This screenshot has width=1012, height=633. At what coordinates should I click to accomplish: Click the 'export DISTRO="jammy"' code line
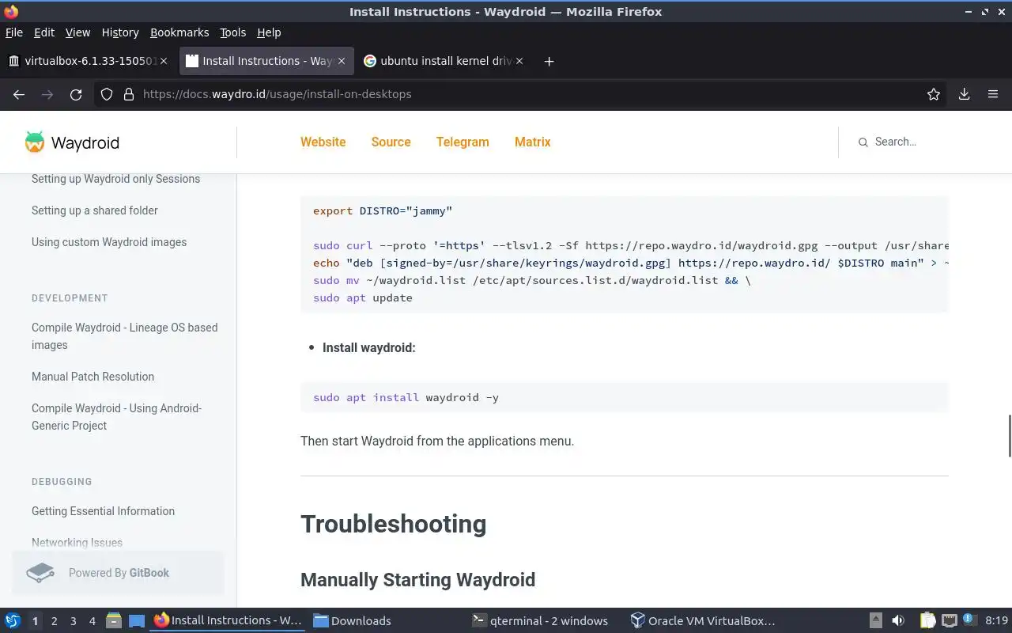point(383,210)
